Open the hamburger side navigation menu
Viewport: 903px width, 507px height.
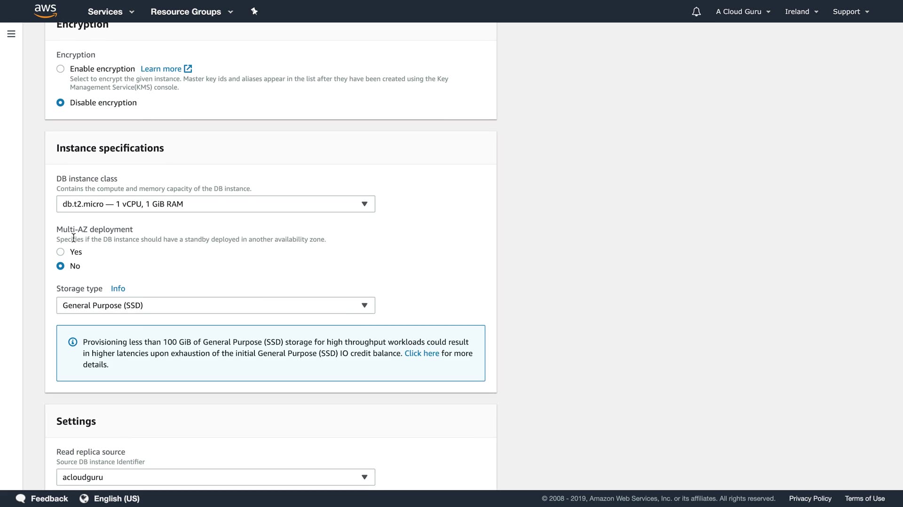[x=11, y=34]
